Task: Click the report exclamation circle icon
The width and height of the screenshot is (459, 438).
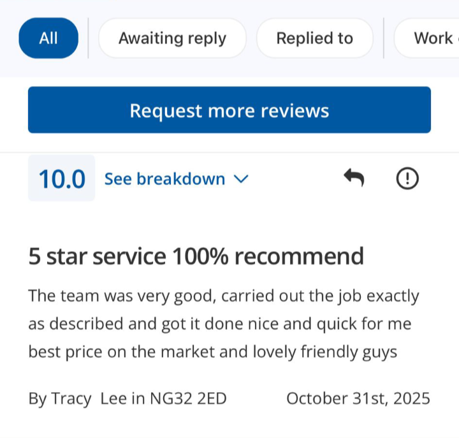Action: 407,179
